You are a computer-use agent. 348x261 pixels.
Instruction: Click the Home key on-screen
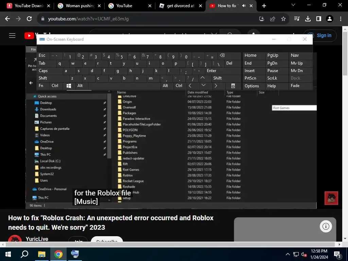click(x=254, y=56)
